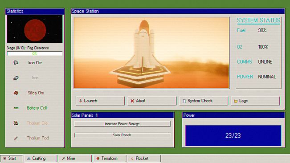
Task: Click the Stage (0/10) Fog Clearance text
Action: [x=28, y=48]
